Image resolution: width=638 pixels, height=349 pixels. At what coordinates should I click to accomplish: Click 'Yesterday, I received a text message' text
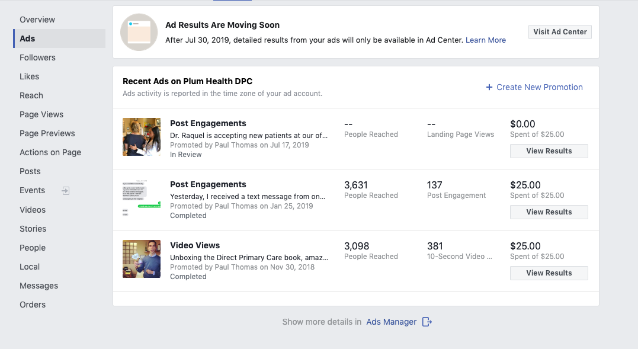[248, 197]
